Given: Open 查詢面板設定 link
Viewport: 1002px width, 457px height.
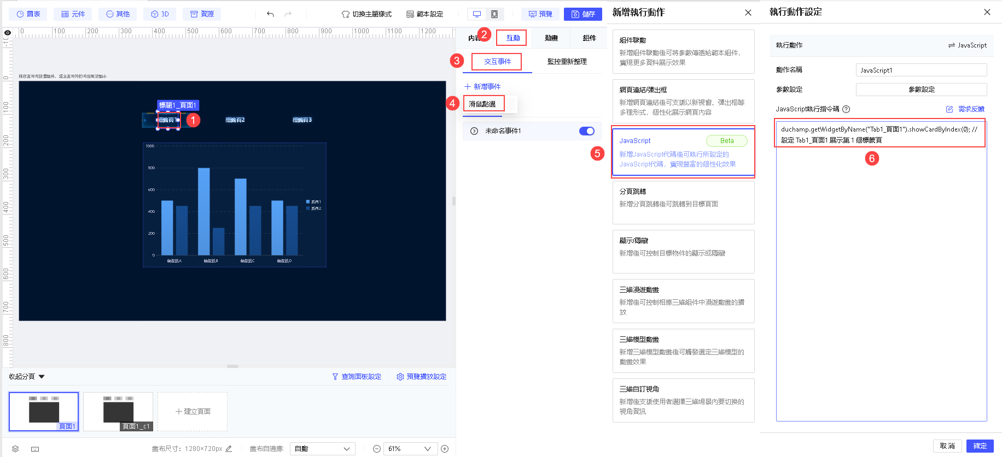Looking at the screenshot, I should [357, 377].
